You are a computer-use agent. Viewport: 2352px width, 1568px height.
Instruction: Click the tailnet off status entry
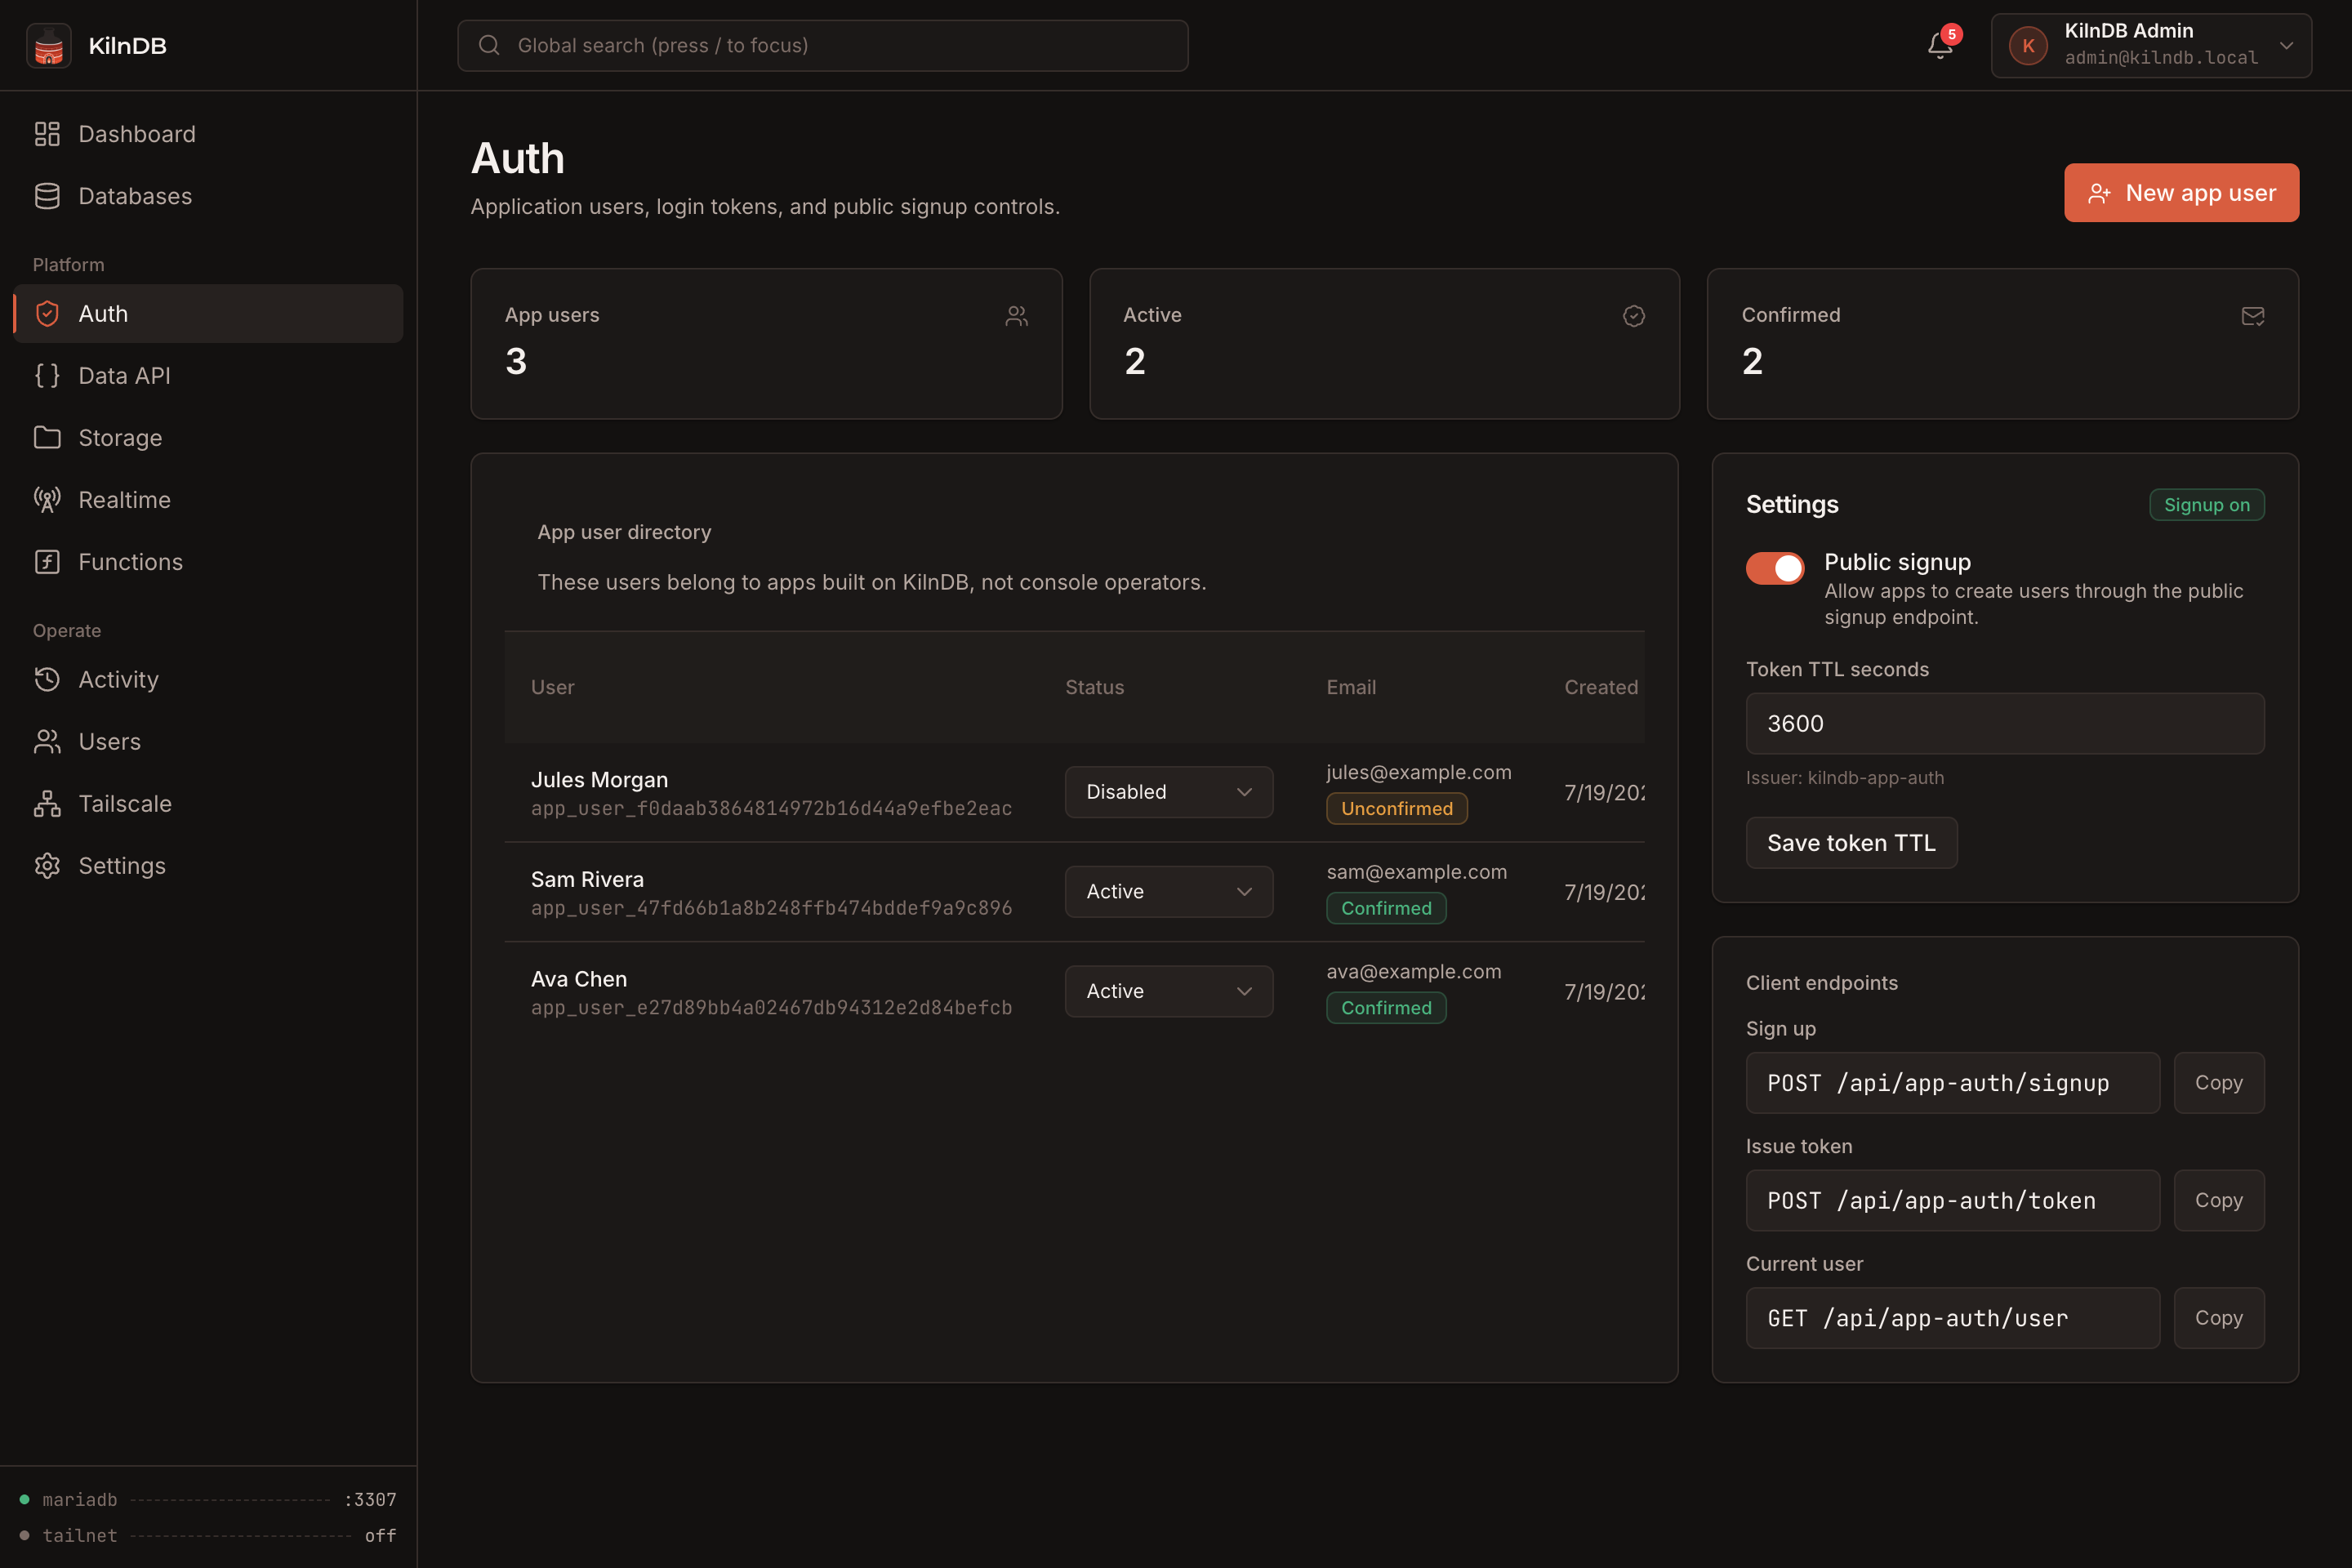coord(208,1535)
